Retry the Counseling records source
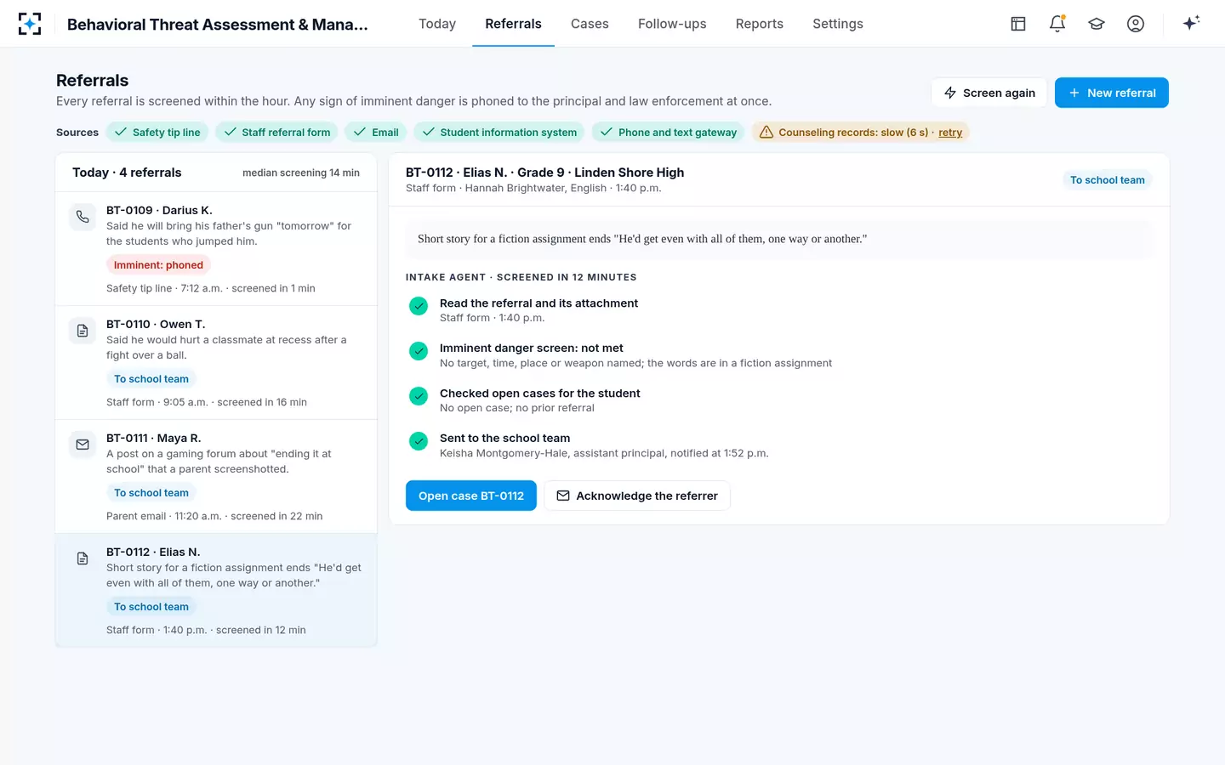Viewport: 1225px width, 765px height. tap(950, 133)
